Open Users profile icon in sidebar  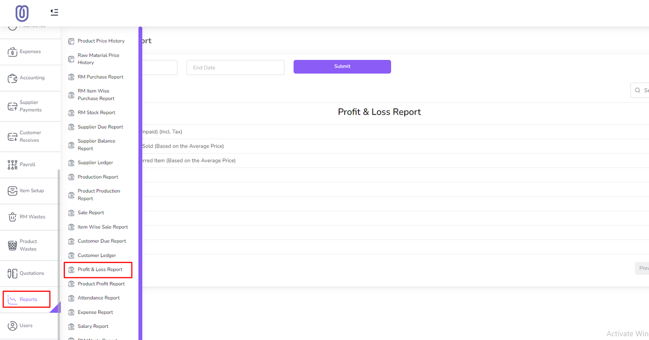(x=13, y=326)
